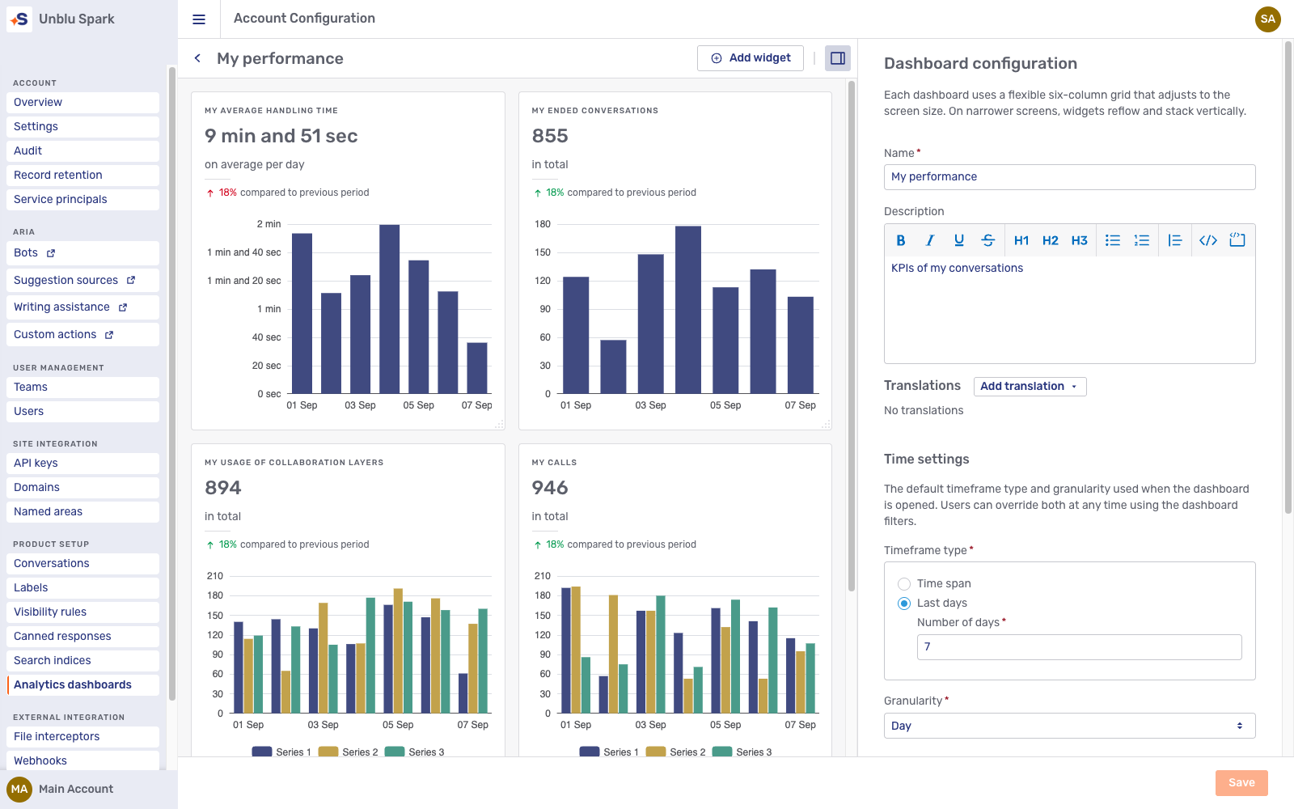Viewport: 1294px width, 809px height.
Task: Apply strikethrough formatting in description editor
Action: (988, 240)
